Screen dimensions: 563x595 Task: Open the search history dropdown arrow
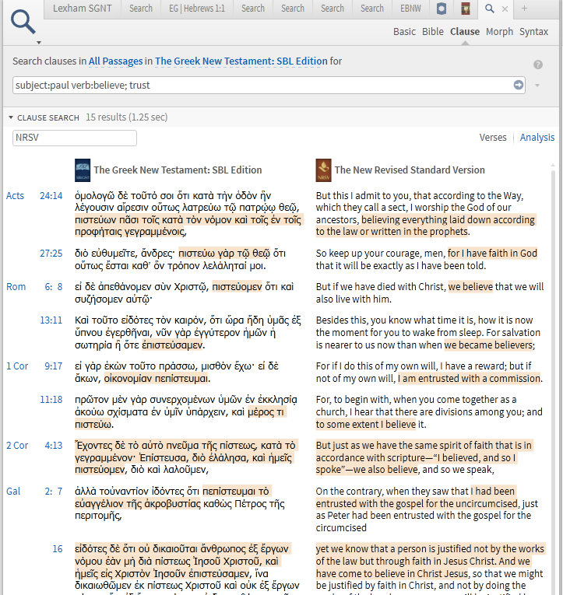click(x=537, y=86)
